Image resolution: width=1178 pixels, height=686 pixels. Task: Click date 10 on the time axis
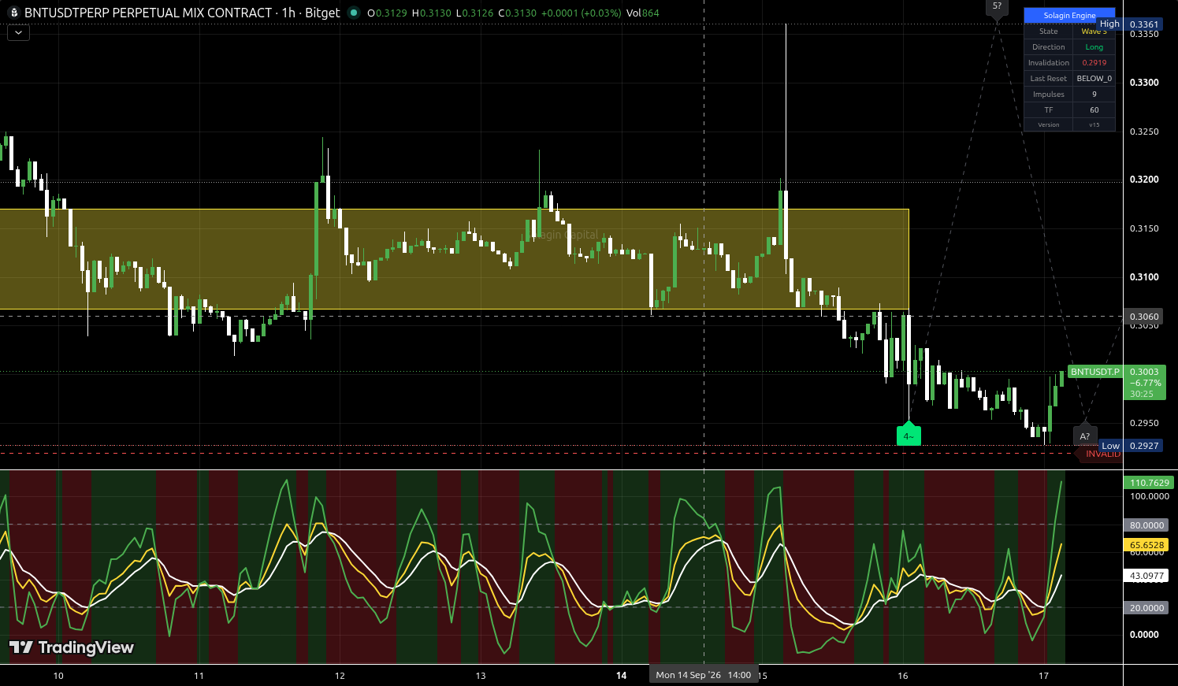pos(58,676)
